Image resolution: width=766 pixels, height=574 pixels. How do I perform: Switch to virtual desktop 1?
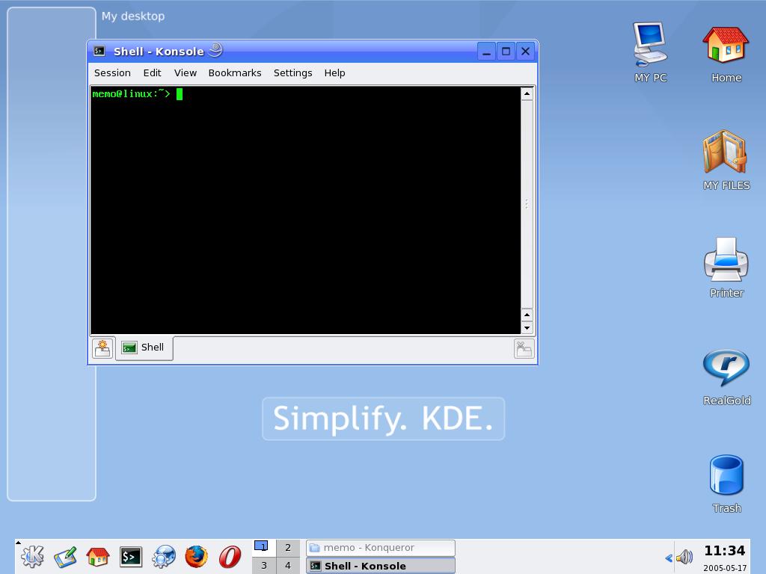[264, 547]
